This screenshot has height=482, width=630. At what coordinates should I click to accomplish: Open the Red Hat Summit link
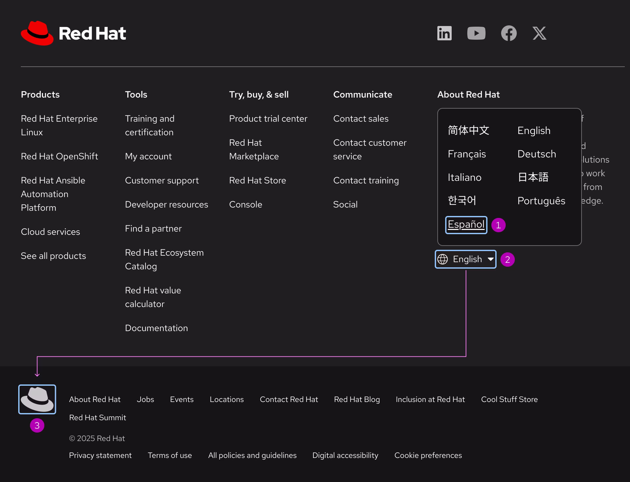pyautogui.click(x=97, y=417)
